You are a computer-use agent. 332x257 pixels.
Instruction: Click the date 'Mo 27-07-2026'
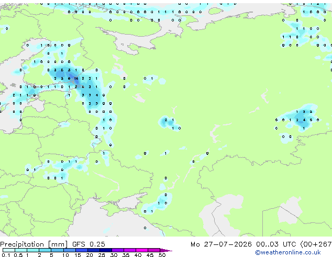click(x=221, y=244)
